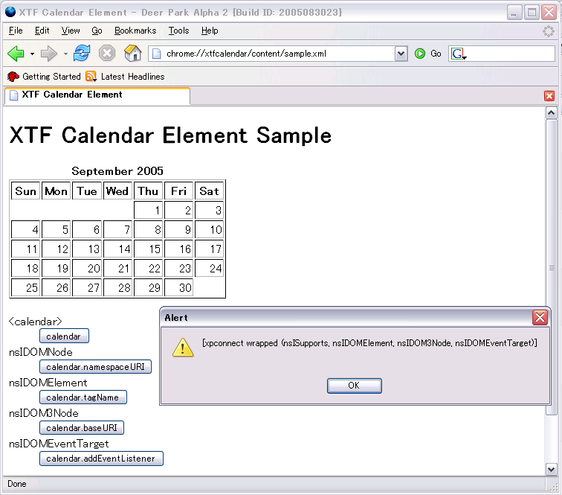Screen dimensions: 562x495
Task: Click the September 2005 calendar caption
Action: pyautogui.click(x=117, y=171)
